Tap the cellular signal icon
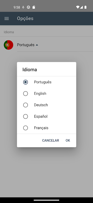The height and width of the screenshot is (203, 93). (81, 7)
